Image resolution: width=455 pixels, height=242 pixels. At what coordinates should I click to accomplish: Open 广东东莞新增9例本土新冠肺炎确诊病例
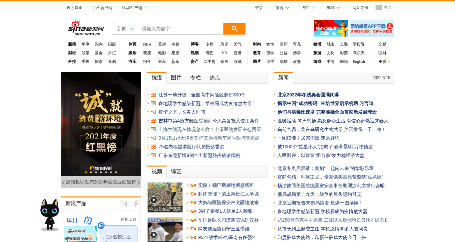pos(200,155)
